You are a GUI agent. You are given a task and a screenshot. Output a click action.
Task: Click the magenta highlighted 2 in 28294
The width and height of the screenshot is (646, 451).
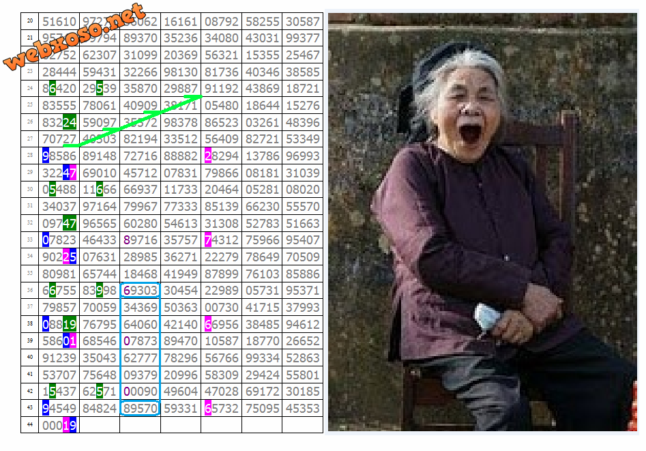[207, 156]
